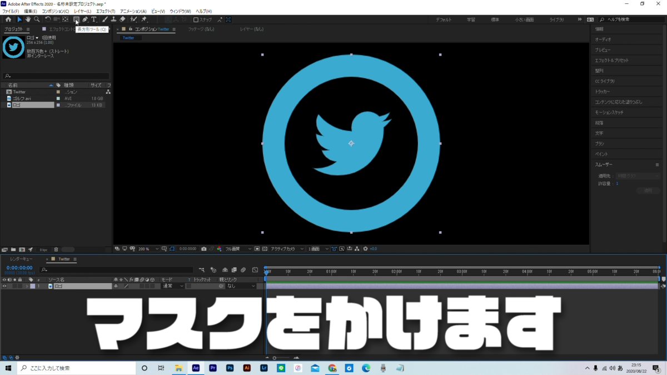The height and width of the screenshot is (375, 667).
Task: Open the アクティブカメラ view dropdown
Action: [x=287, y=249]
